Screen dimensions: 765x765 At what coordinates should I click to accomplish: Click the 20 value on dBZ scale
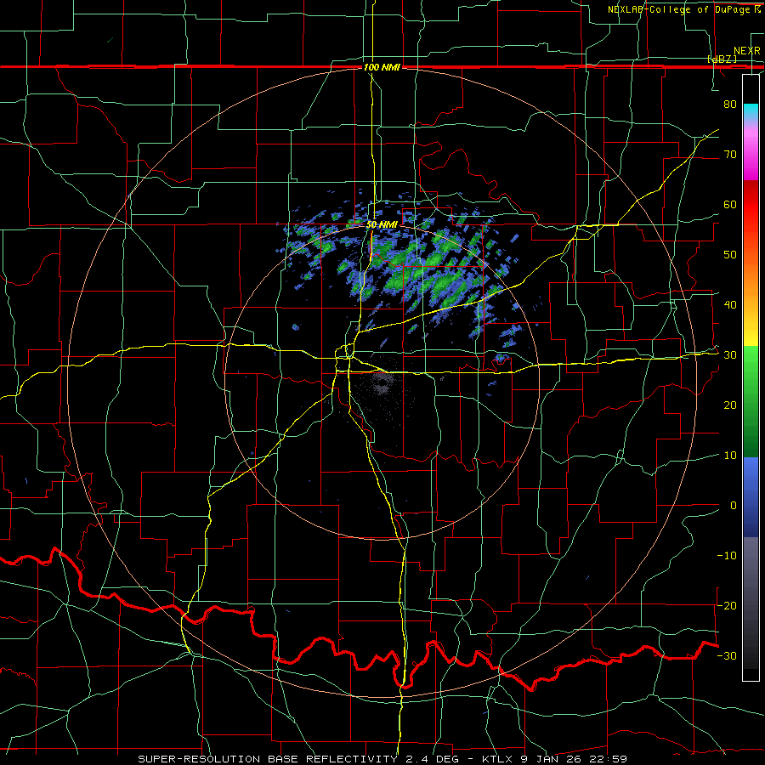(730, 405)
